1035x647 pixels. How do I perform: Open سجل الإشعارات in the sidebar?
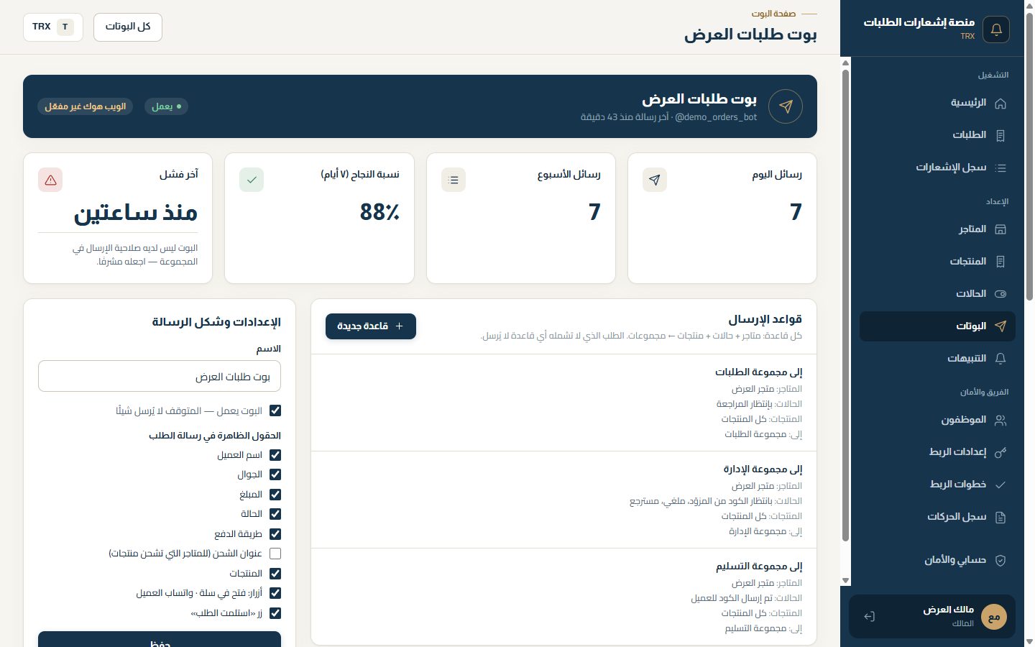click(x=937, y=168)
